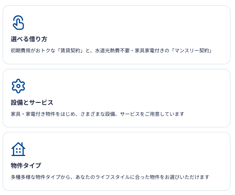Screen dimensions: 235x195
Task: Click the hand-tap icon above 選べる借り方
Action: click(x=18, y=23)
